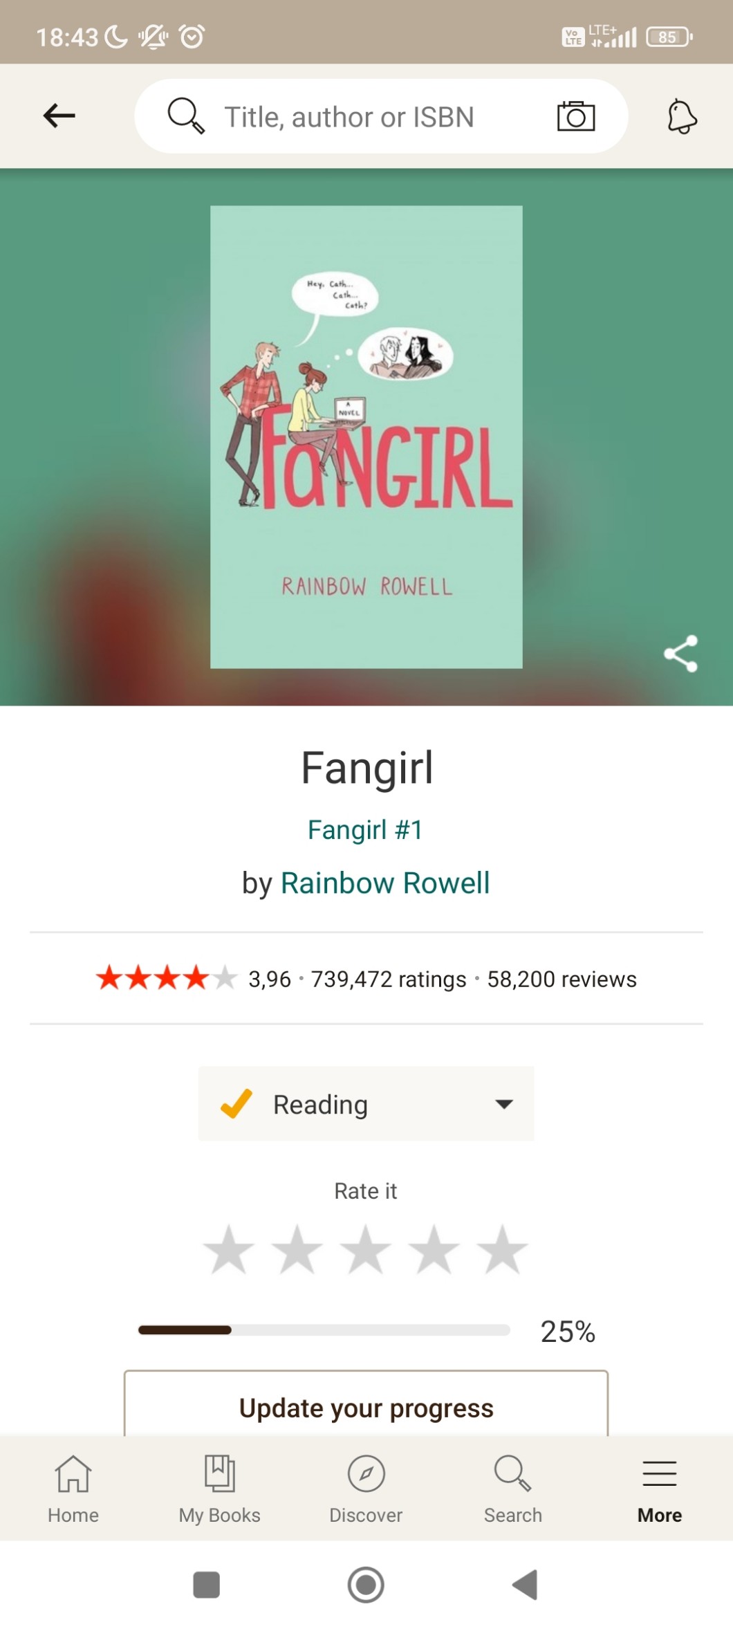This screenshot has width=733, height=1629.
Task: Click the reading progress bar
Action: click(x=324, y=1330)
